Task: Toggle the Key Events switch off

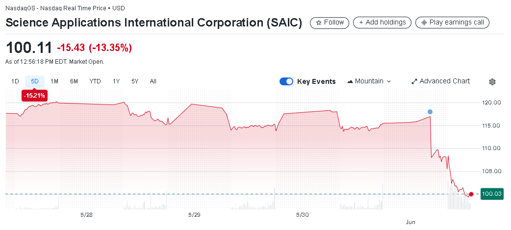Action: [286, 81]
